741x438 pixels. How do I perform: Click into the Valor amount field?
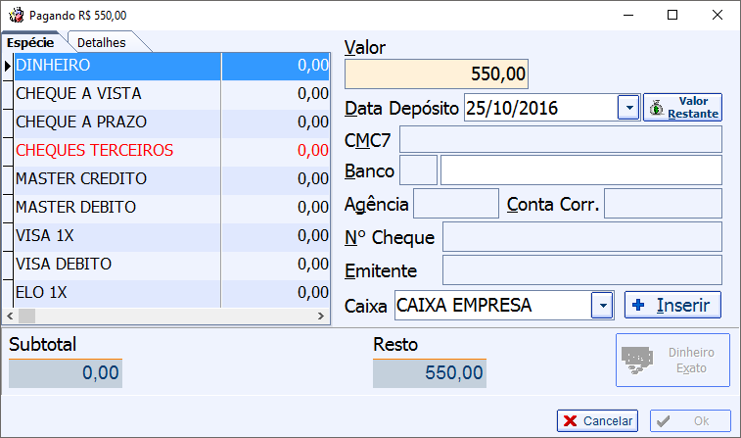coord(437,74)
